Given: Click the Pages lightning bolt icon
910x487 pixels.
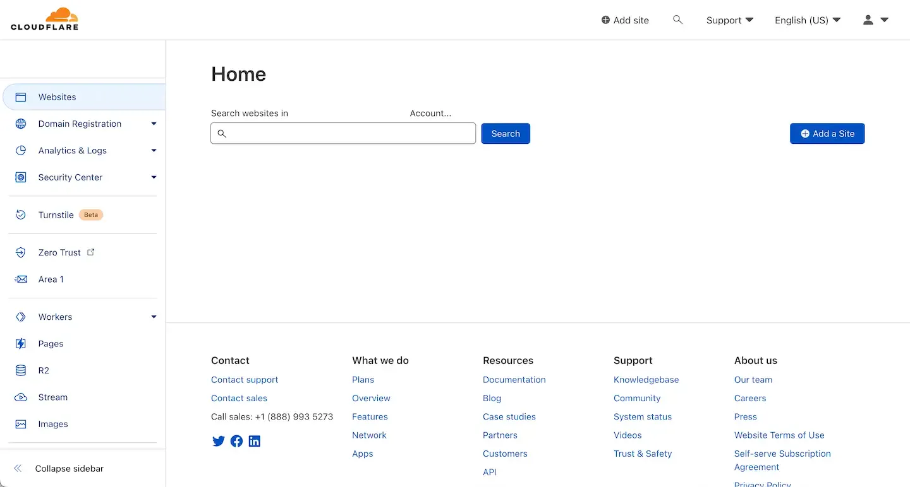Looking at the screenshot, I should point(21,344).
